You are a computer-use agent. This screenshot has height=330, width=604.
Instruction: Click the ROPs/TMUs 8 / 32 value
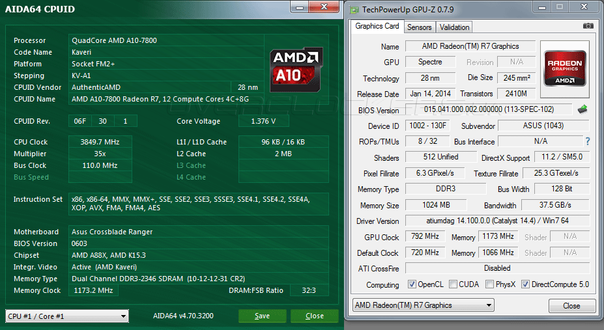[x=427, y=141]
